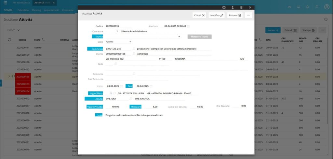This screenshot has width=333, height=159.
Task: Click the apps grid icon in top bar
Action: tap(5, 3)
